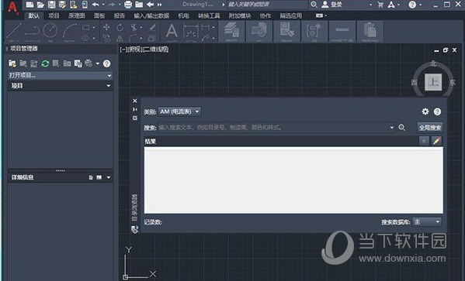Open the undo history dropdown arrow
Screen dimensions: 465x281
pos(103,5)
